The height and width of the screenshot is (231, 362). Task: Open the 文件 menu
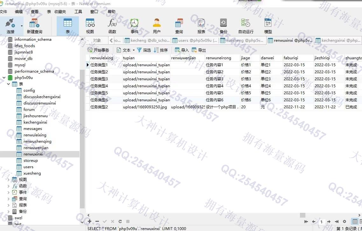3,11
